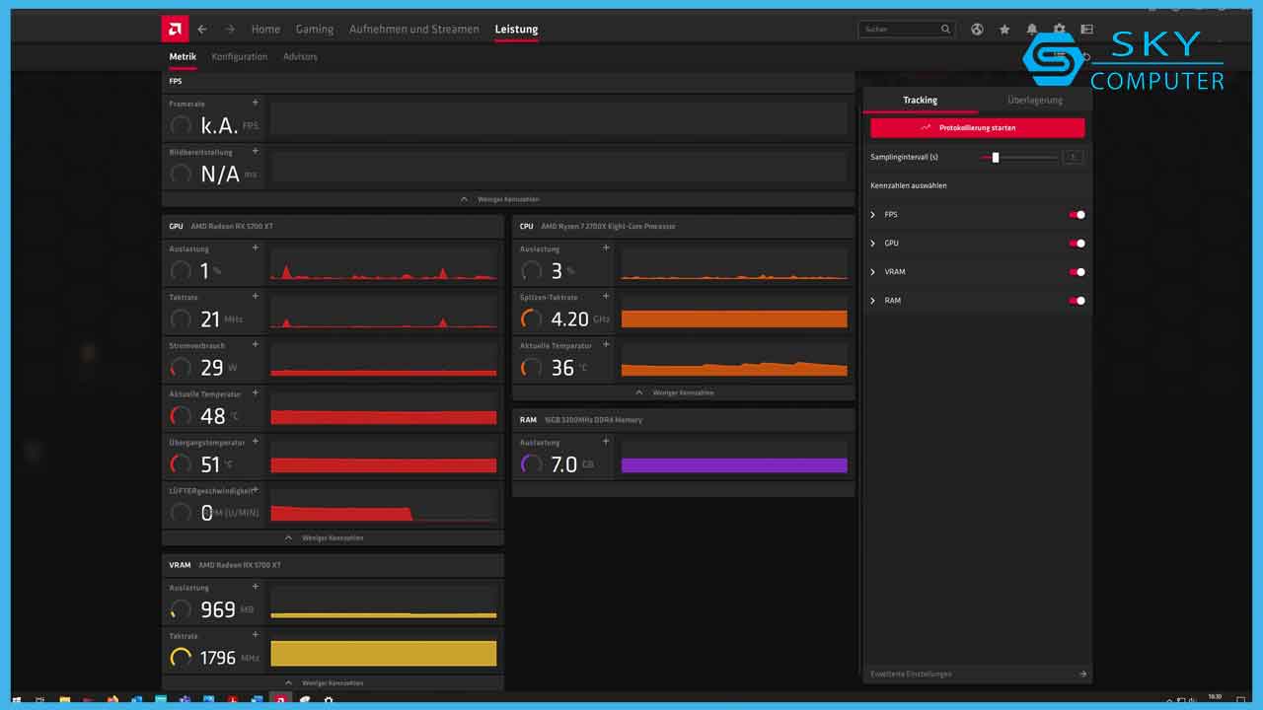Click the Samplingintervall value box
The height and width of the screenshot is (710, 1263).
coord(1073,157)
